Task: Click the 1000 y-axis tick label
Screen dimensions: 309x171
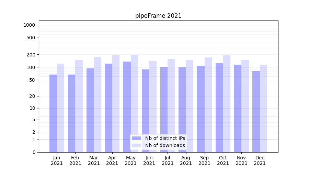Action: 29,25
